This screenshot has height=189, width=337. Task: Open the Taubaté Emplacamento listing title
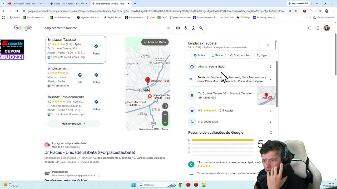66,97
